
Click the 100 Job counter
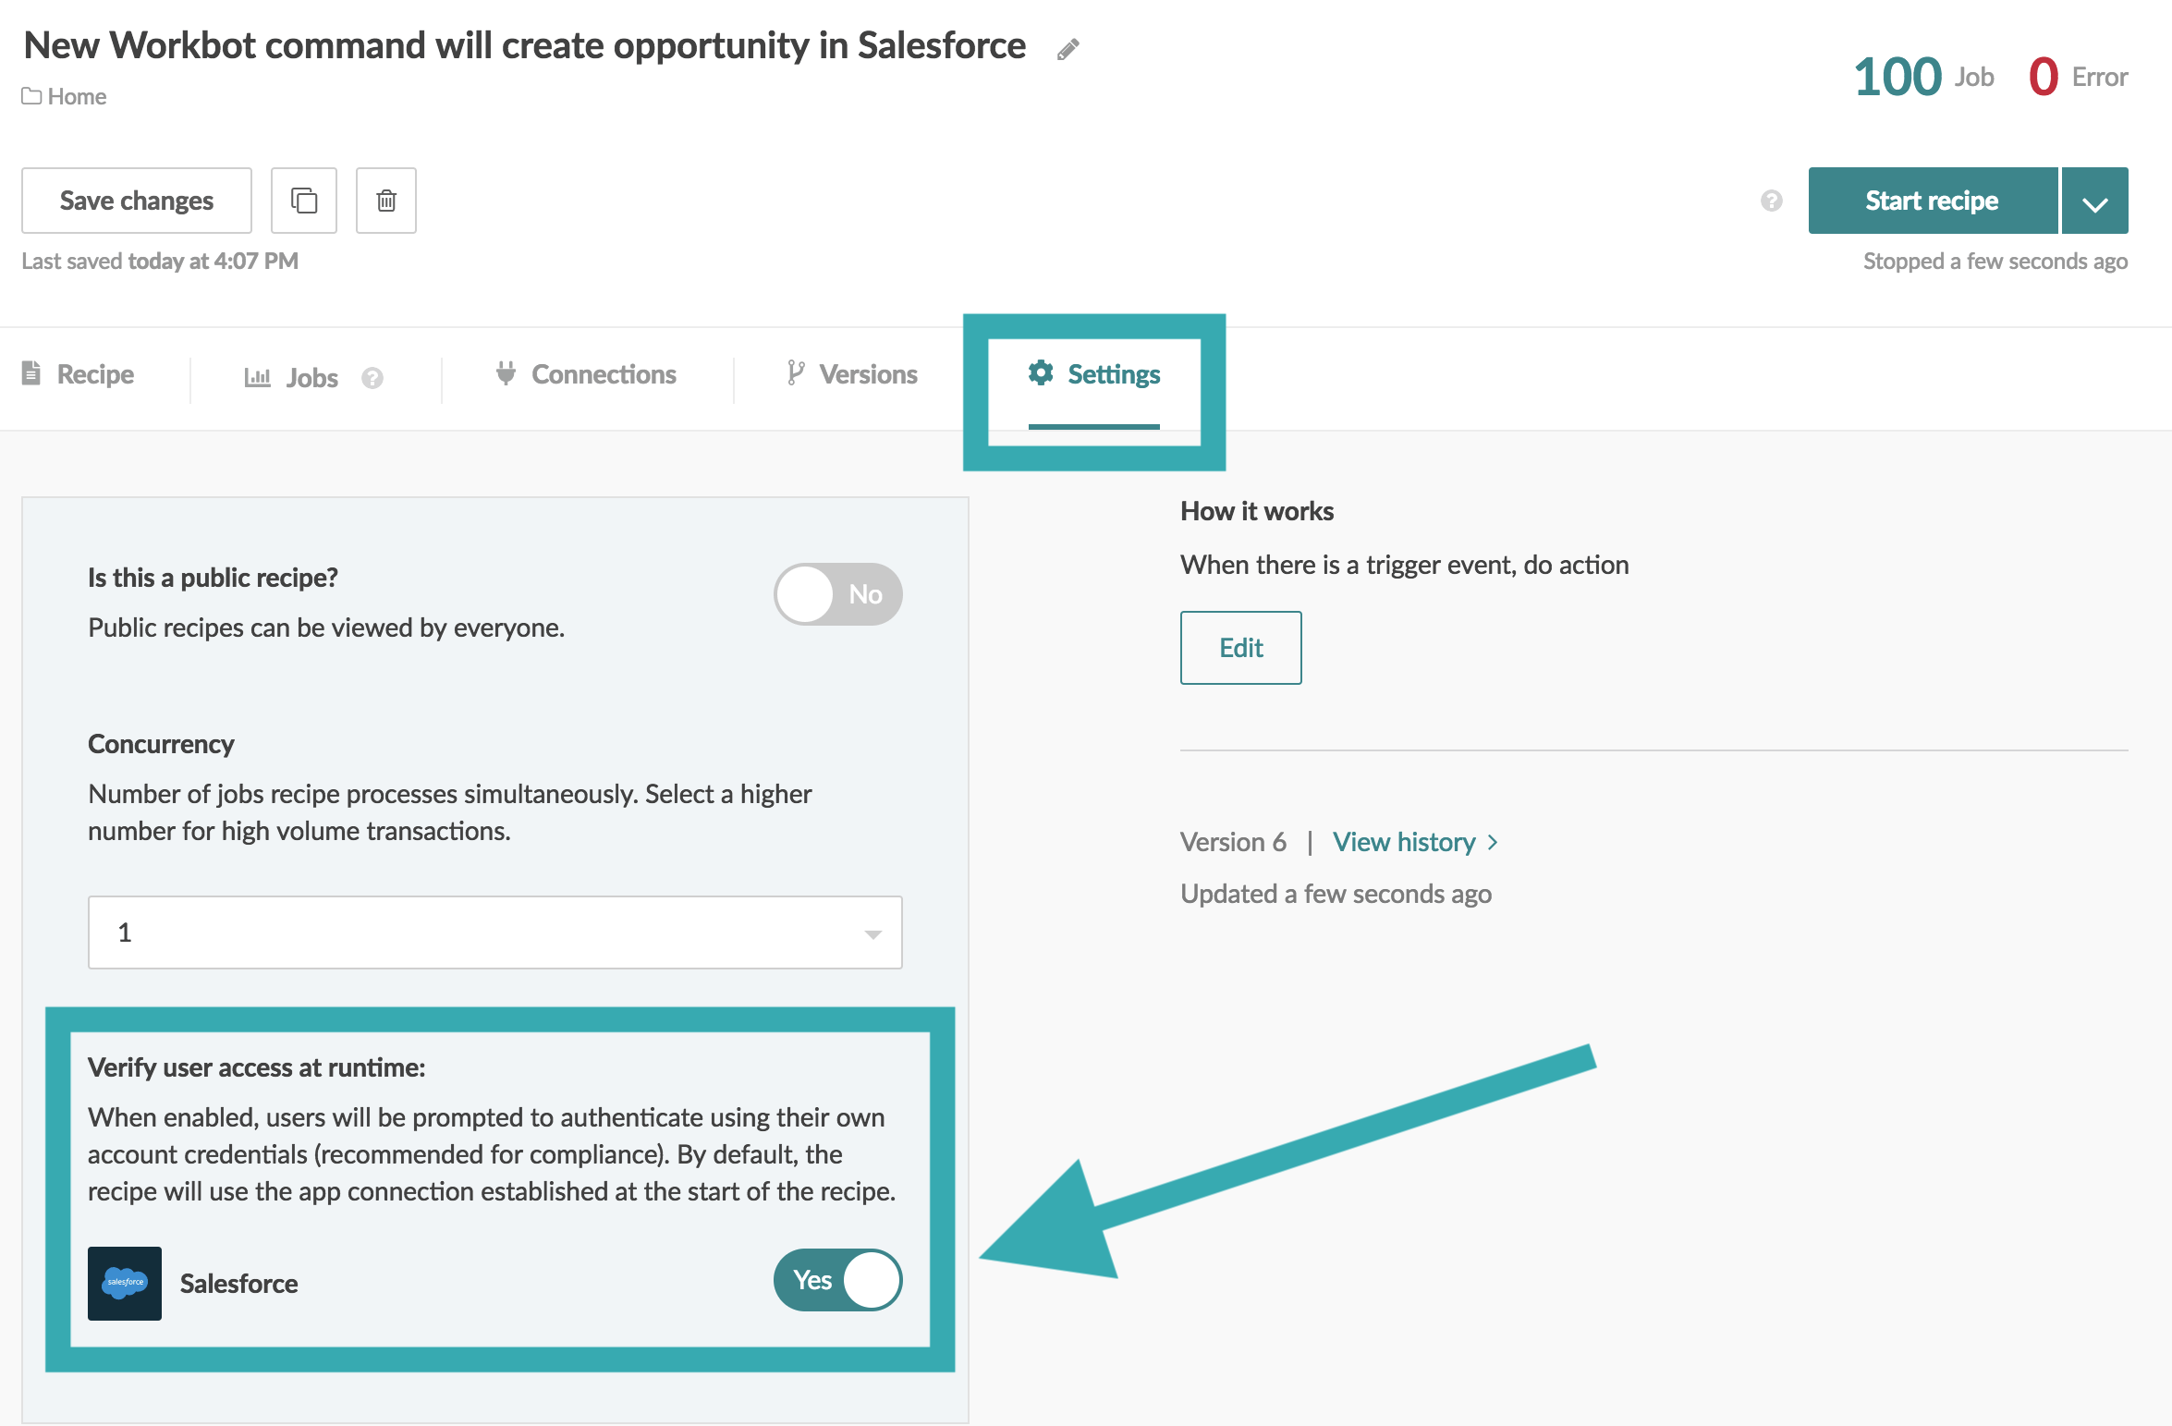(x=1924, y=77)
